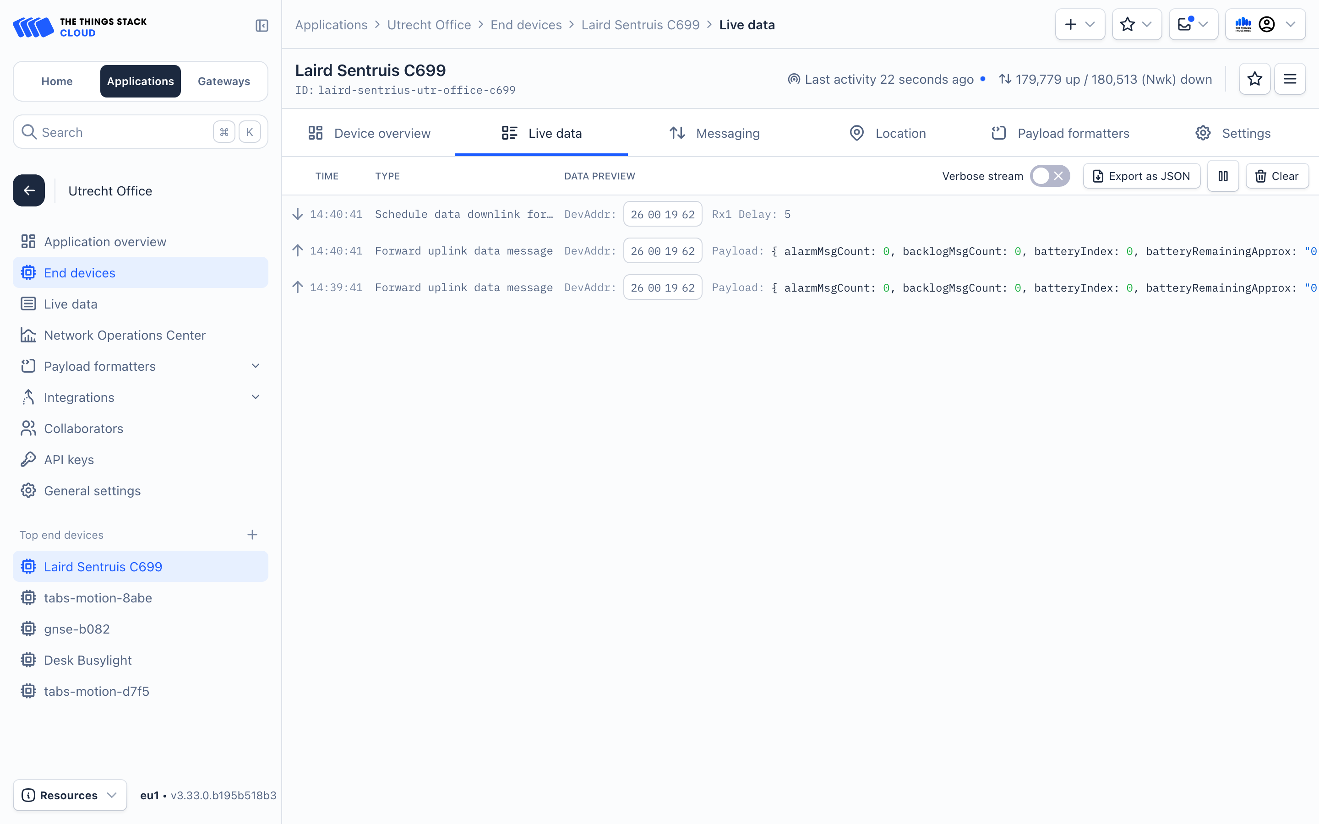
Task: Open the Location tab
Action: (x=887, y=133)
